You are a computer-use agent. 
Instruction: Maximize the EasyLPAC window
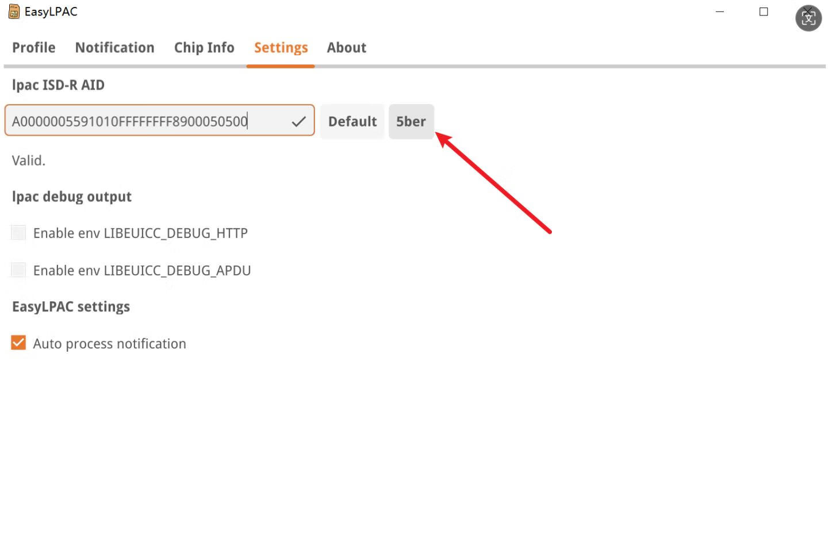pos(764,11)
